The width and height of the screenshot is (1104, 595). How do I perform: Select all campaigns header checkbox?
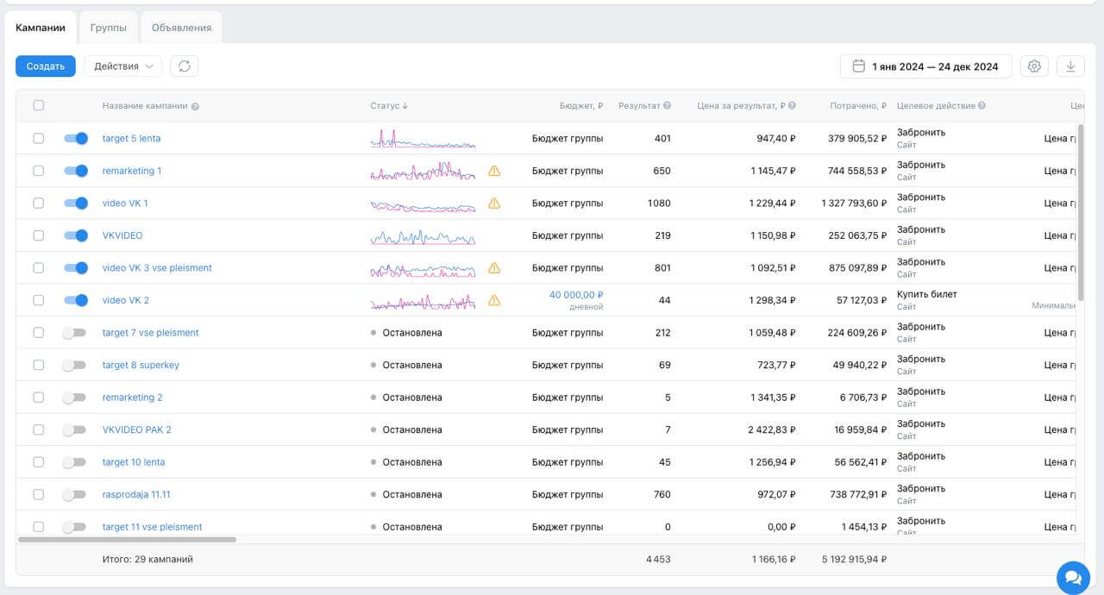pos(38,105)
